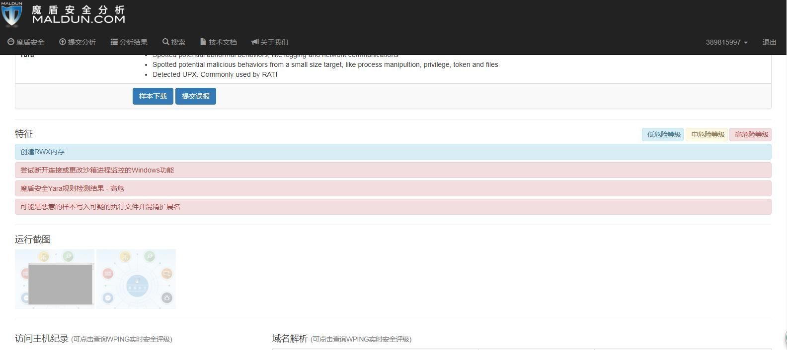Click the 高危险等级 red label
Viewport: 787px width, 350px height.
751,134
